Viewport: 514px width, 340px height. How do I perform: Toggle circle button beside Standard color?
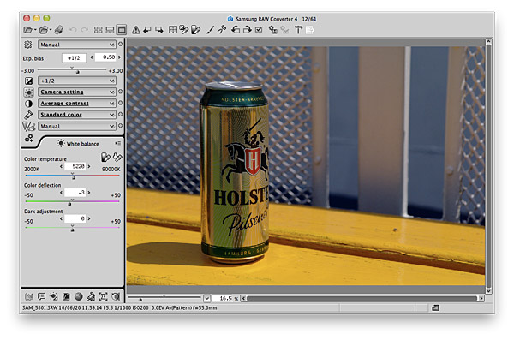click(120, 115)
